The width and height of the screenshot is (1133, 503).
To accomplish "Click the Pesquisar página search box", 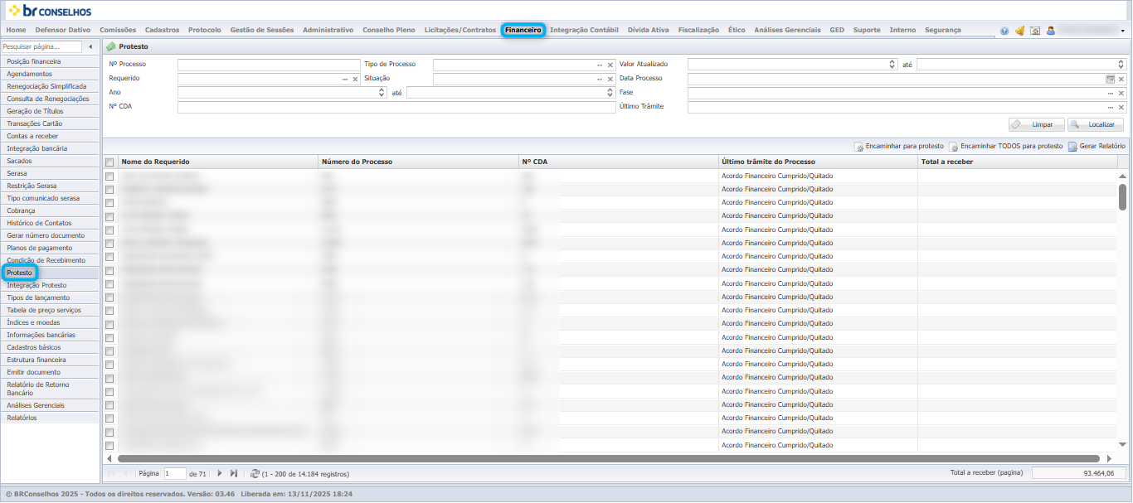I will point(42,46).
